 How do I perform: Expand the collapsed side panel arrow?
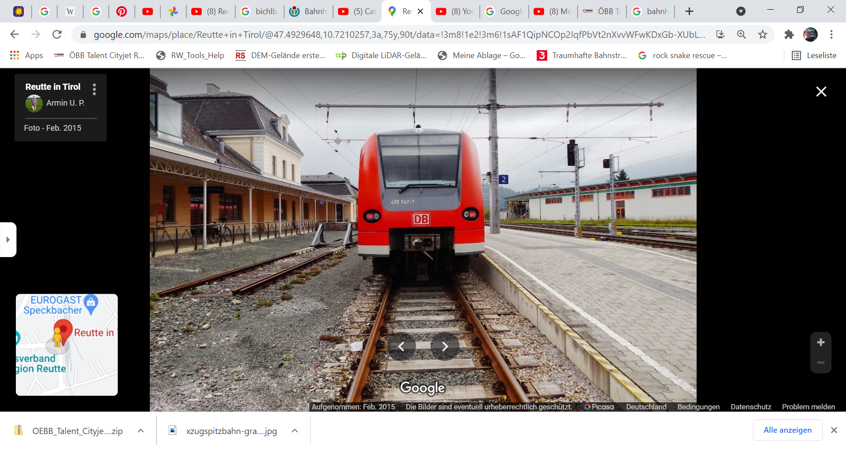coord(7,239)
